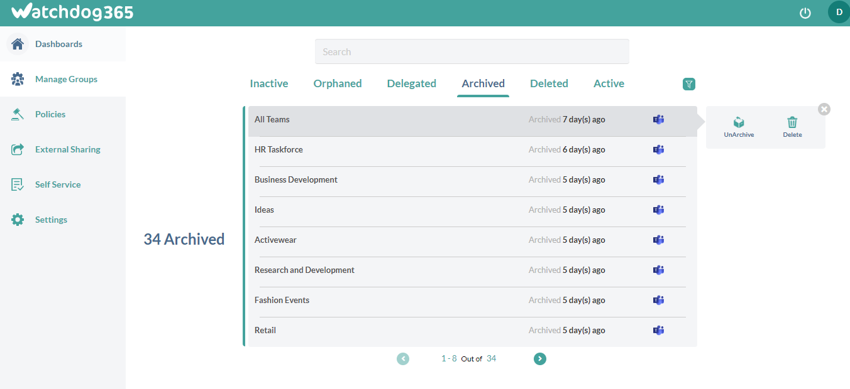Click the Search input field
Screen dimensions: 850x389
472,51
